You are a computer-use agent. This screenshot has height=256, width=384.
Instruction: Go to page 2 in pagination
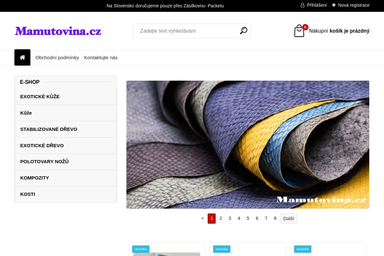pos(221,218)
